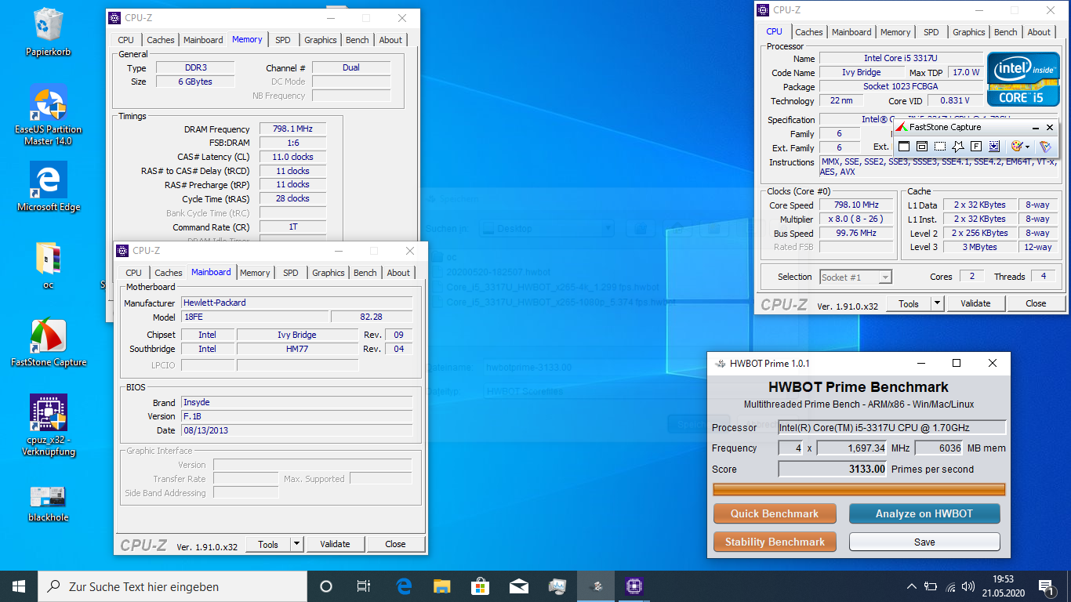Screen dimensions: 1071x602
Task: Switch to Memory tab in CPU window
Action: (x=895, y=32)
